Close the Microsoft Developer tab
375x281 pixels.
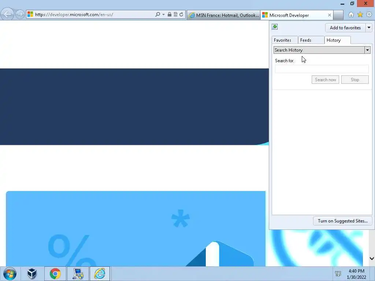[x=329, y=15]
